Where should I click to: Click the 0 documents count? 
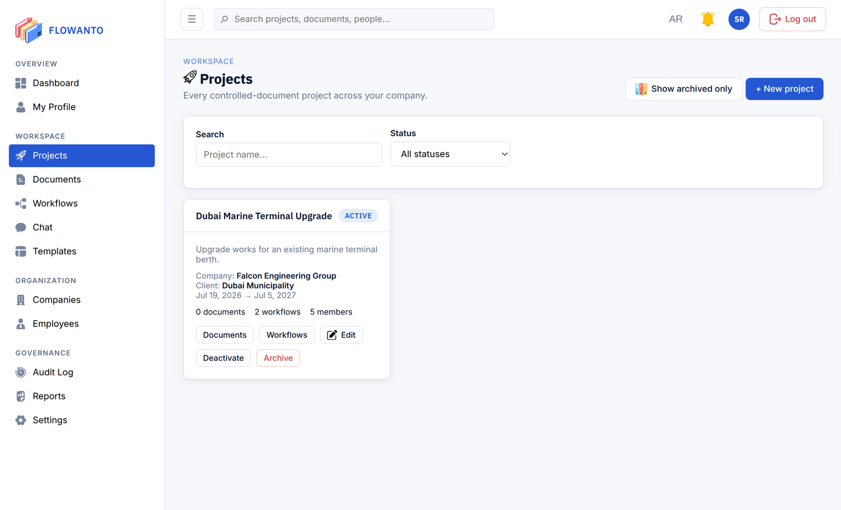click(220, 312)
